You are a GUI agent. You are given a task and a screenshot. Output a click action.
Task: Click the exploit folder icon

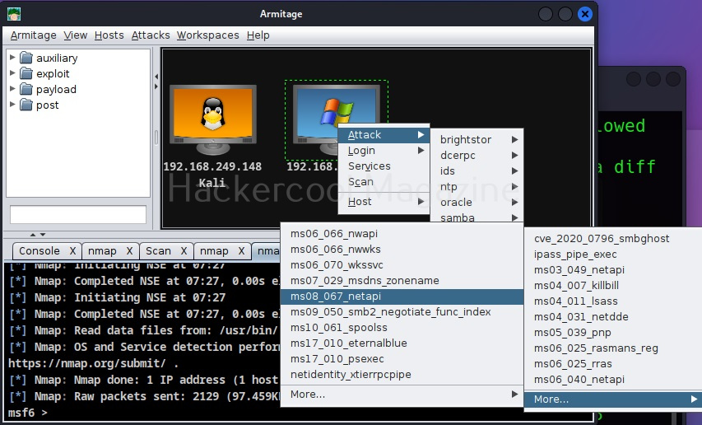click(x=26, y=73)
